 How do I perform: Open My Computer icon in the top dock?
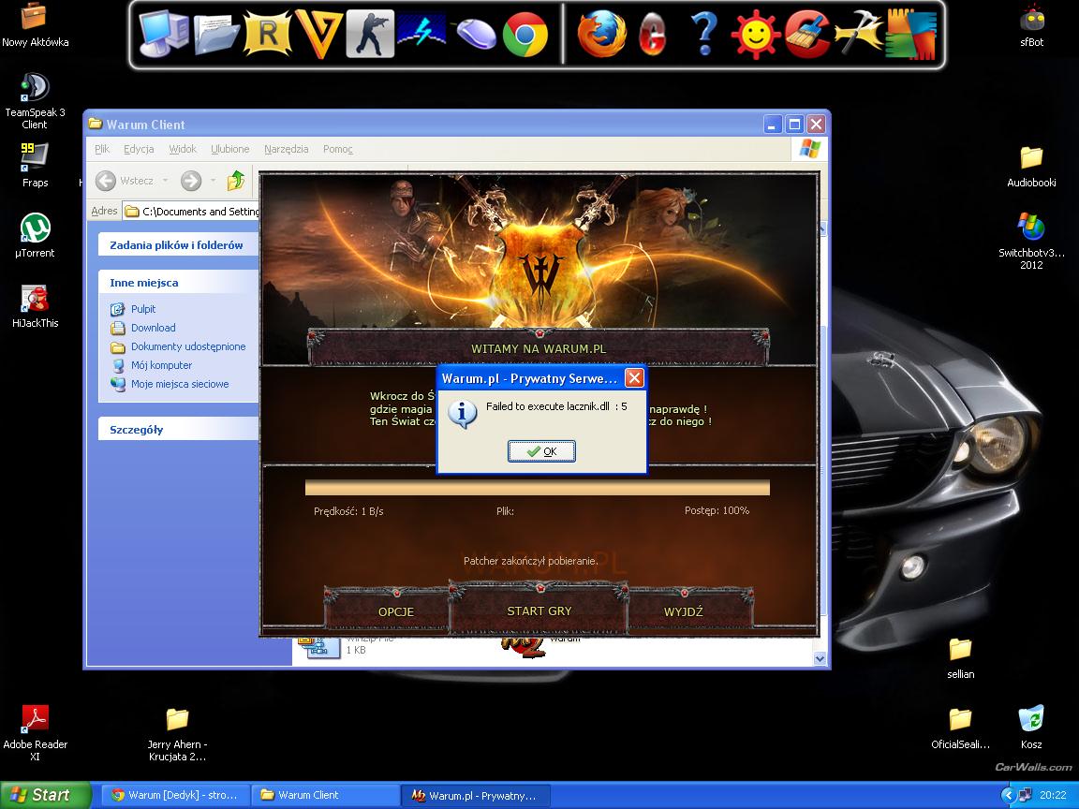point(163,35)
